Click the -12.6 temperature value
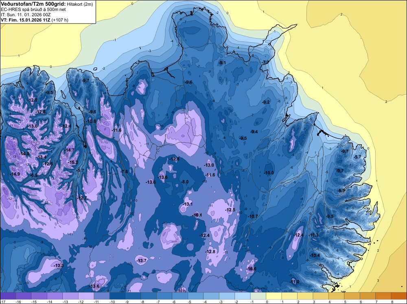This screenshot has width=407, height=304. tap(48, 164)
